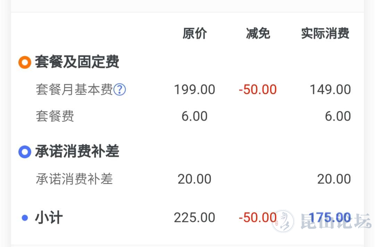Open the 套餐及固定费 section heading
The image size is (375, 247).
(77, 62)
